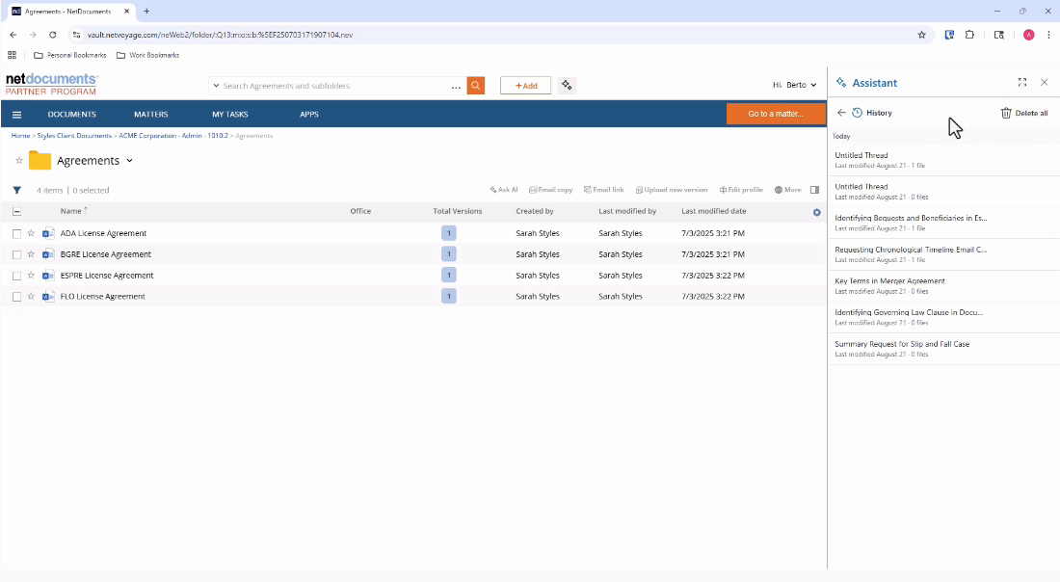
Task: Open ACME Corporation - Admin breadcrumb
Action: click(173, 136)
